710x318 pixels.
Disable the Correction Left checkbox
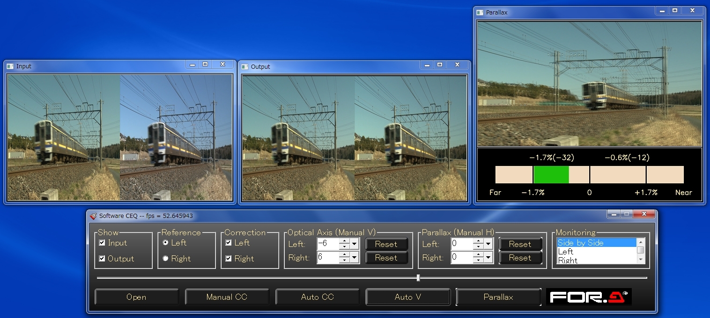coord(229,243)
